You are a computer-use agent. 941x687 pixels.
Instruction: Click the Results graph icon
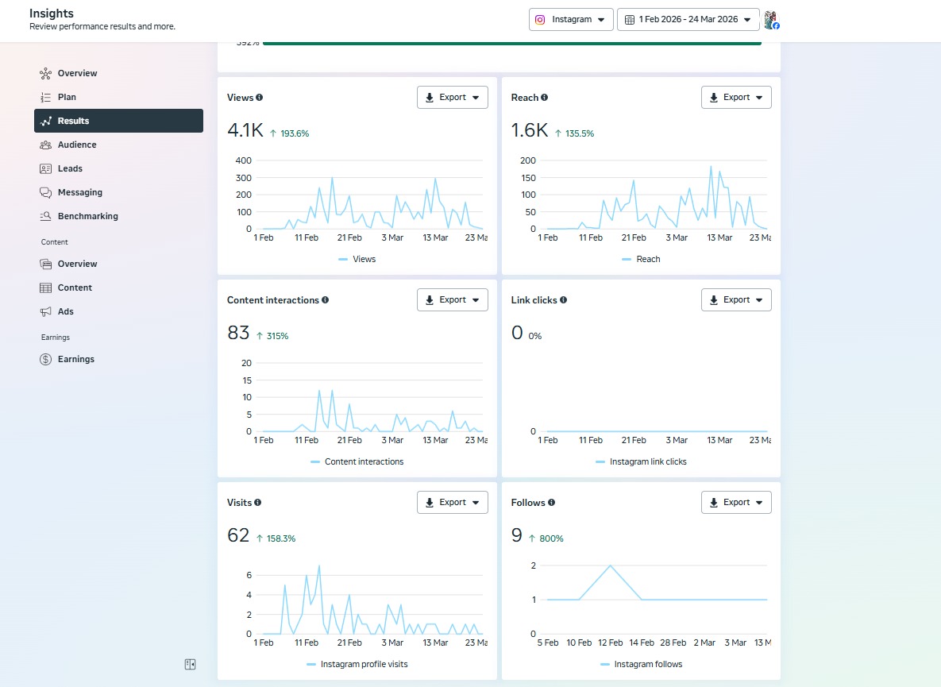[x=45, y=121]
